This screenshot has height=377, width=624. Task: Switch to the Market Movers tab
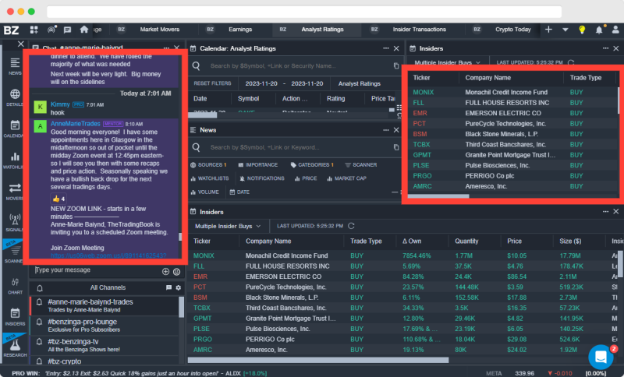160,30
